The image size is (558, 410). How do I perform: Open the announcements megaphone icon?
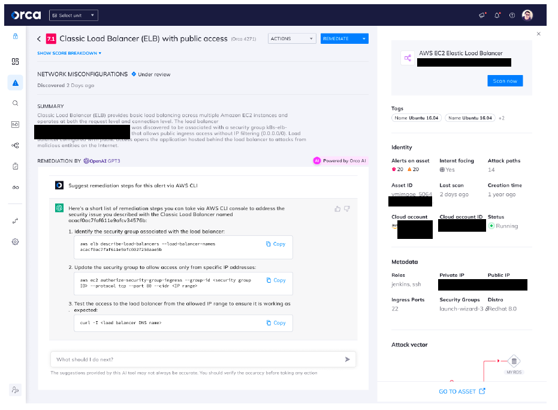coord(482,16)
